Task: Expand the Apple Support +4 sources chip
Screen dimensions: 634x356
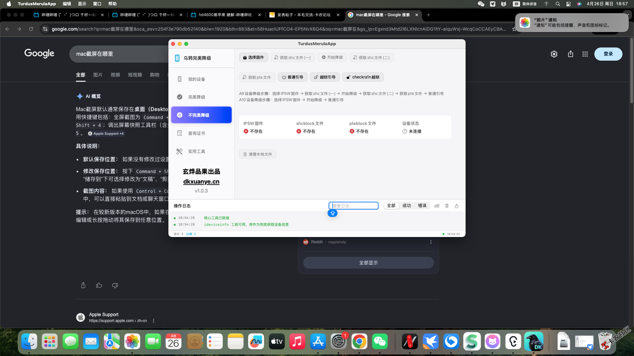Action: coord(106,133)
